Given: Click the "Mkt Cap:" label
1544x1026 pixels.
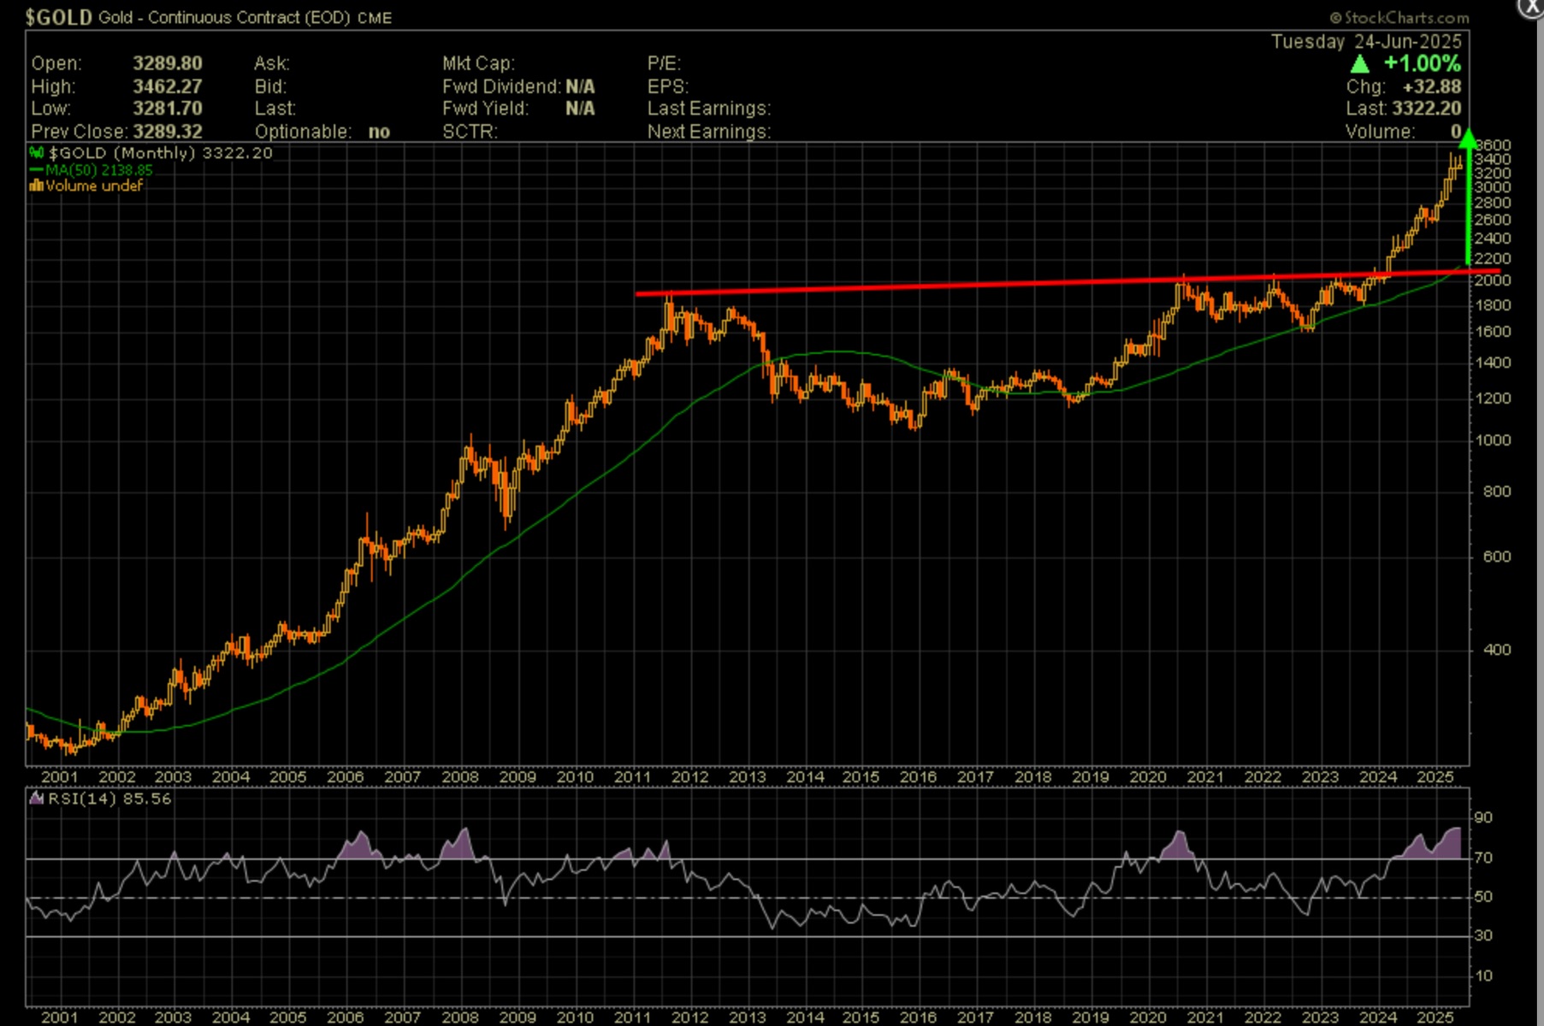Looking at the screenshot, I should pos(478,63).
